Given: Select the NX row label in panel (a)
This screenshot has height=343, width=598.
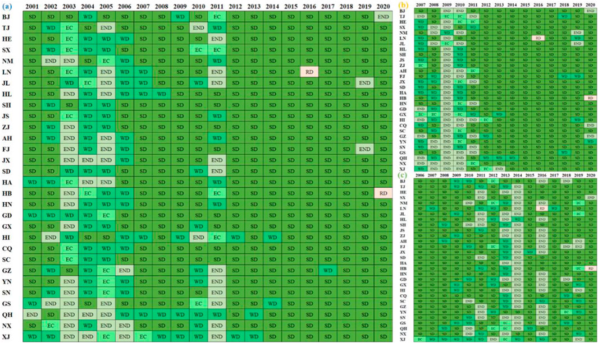Looking at the screenshot, I should [x=7, y=326].
